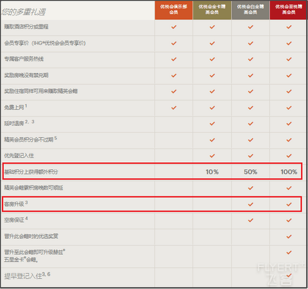Click the 优悦会至悦精英会员 red column header
The image size is (308, 289).
(289, 10)
